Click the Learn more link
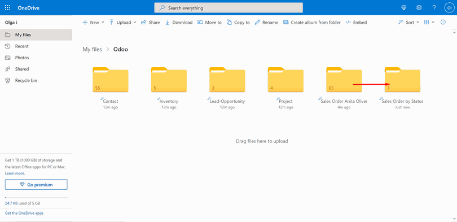457x222 pixels. [x=15, y=173]
